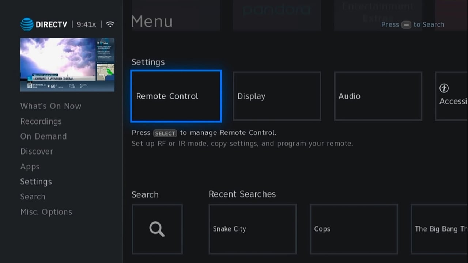The image size is (468, 263).
Task: Go to On Demand
Action: coord(44,136)
